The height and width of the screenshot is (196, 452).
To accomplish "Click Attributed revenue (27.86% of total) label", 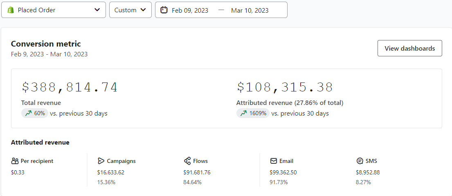I will click(x=290, y=103).
